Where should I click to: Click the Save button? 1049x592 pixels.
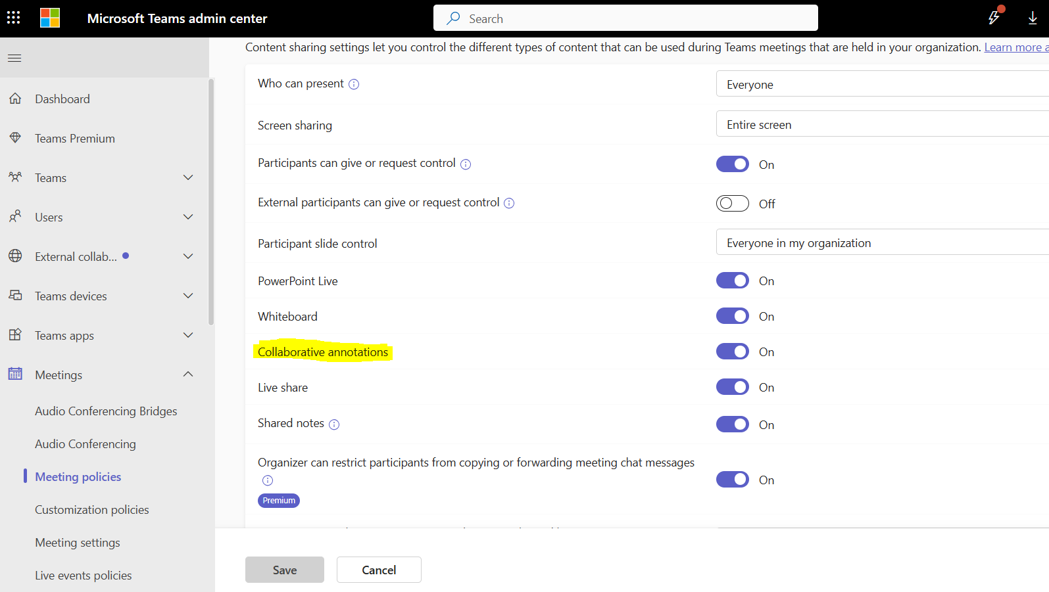(285, 570)
